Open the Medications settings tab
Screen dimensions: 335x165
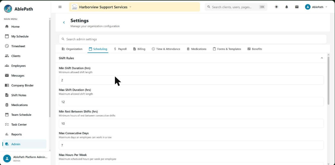pos(197,49)
